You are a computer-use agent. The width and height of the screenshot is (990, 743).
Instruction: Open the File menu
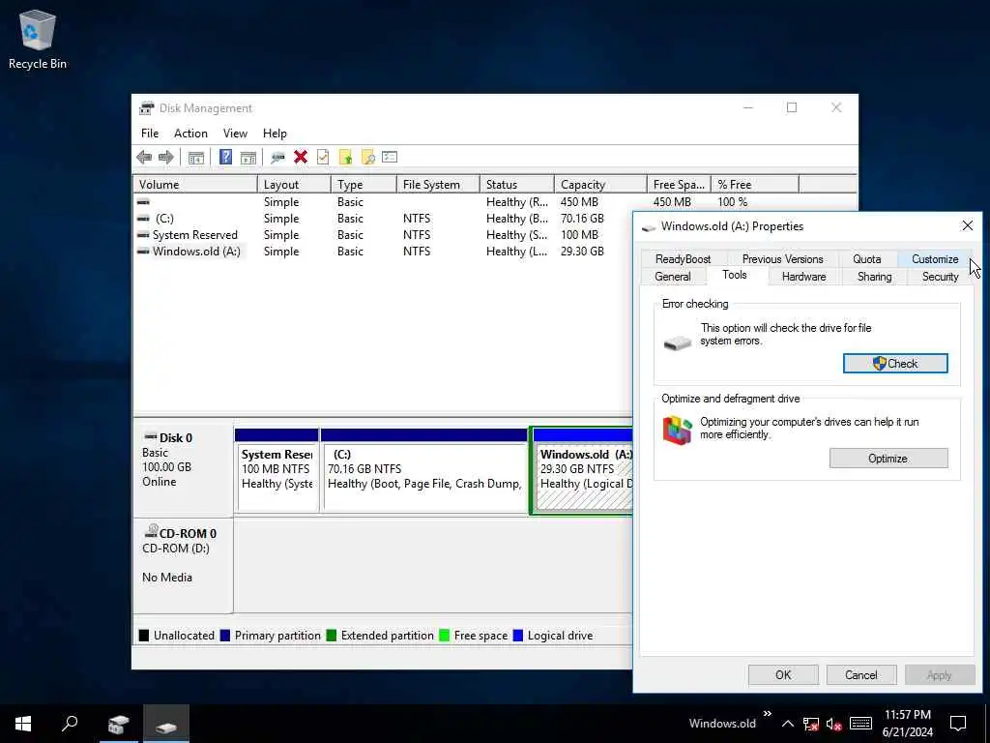(x=150, y=134)
